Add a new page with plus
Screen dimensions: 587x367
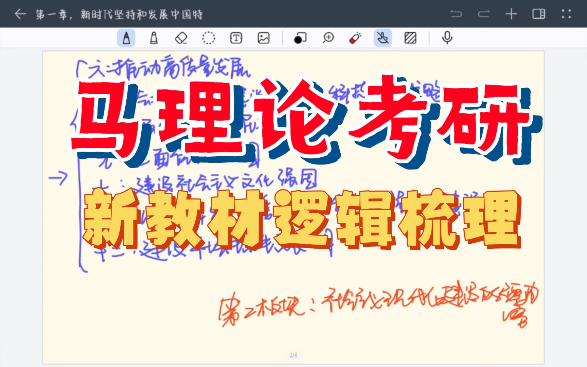(x=511, y=14)
